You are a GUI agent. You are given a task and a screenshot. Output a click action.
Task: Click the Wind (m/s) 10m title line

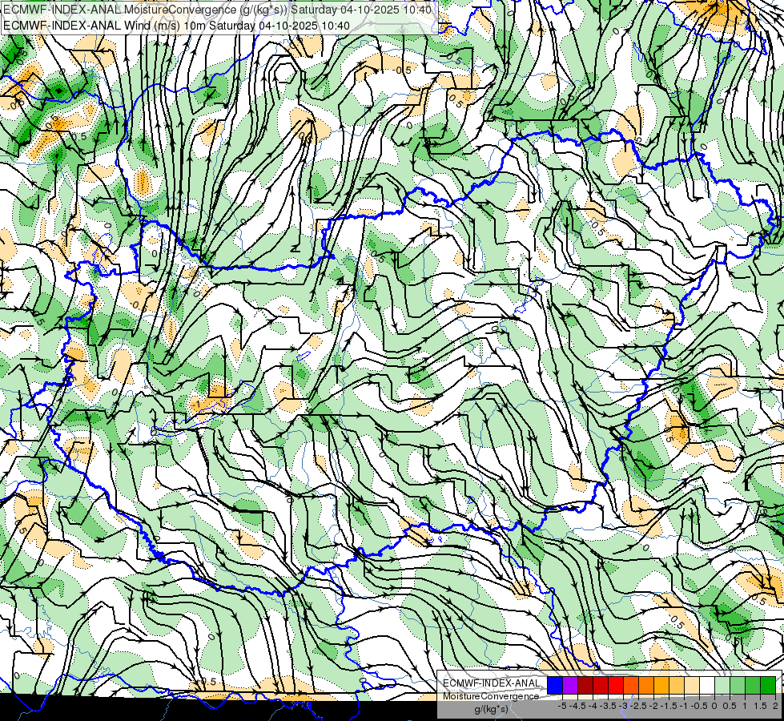click(176, 25)
